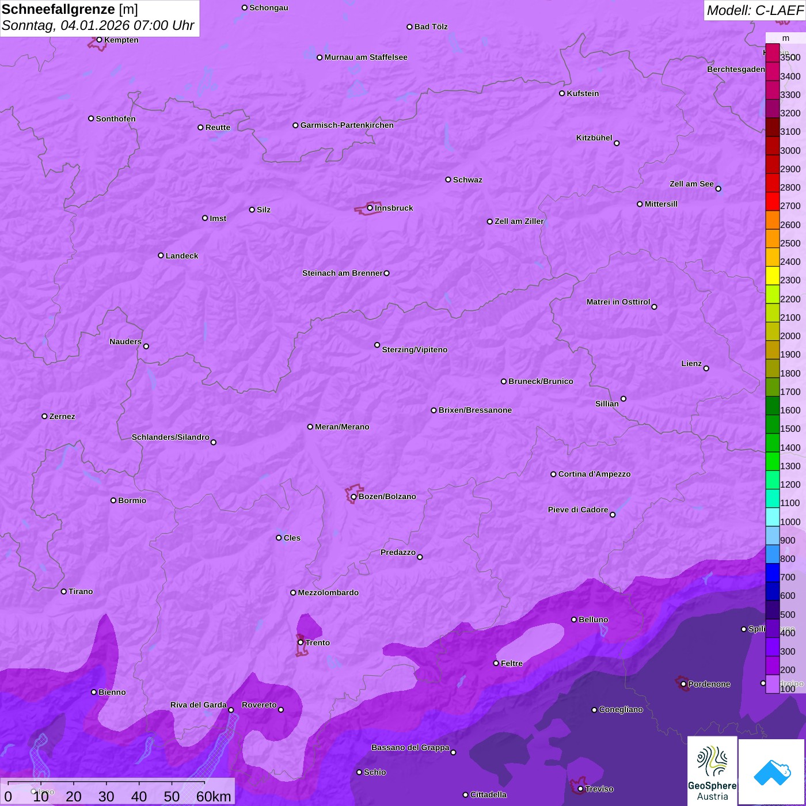This screenshot has height=806, width=806.
Task: Click the Zernez marker dot
Action: pyautogui.click(x=44, y=416)
